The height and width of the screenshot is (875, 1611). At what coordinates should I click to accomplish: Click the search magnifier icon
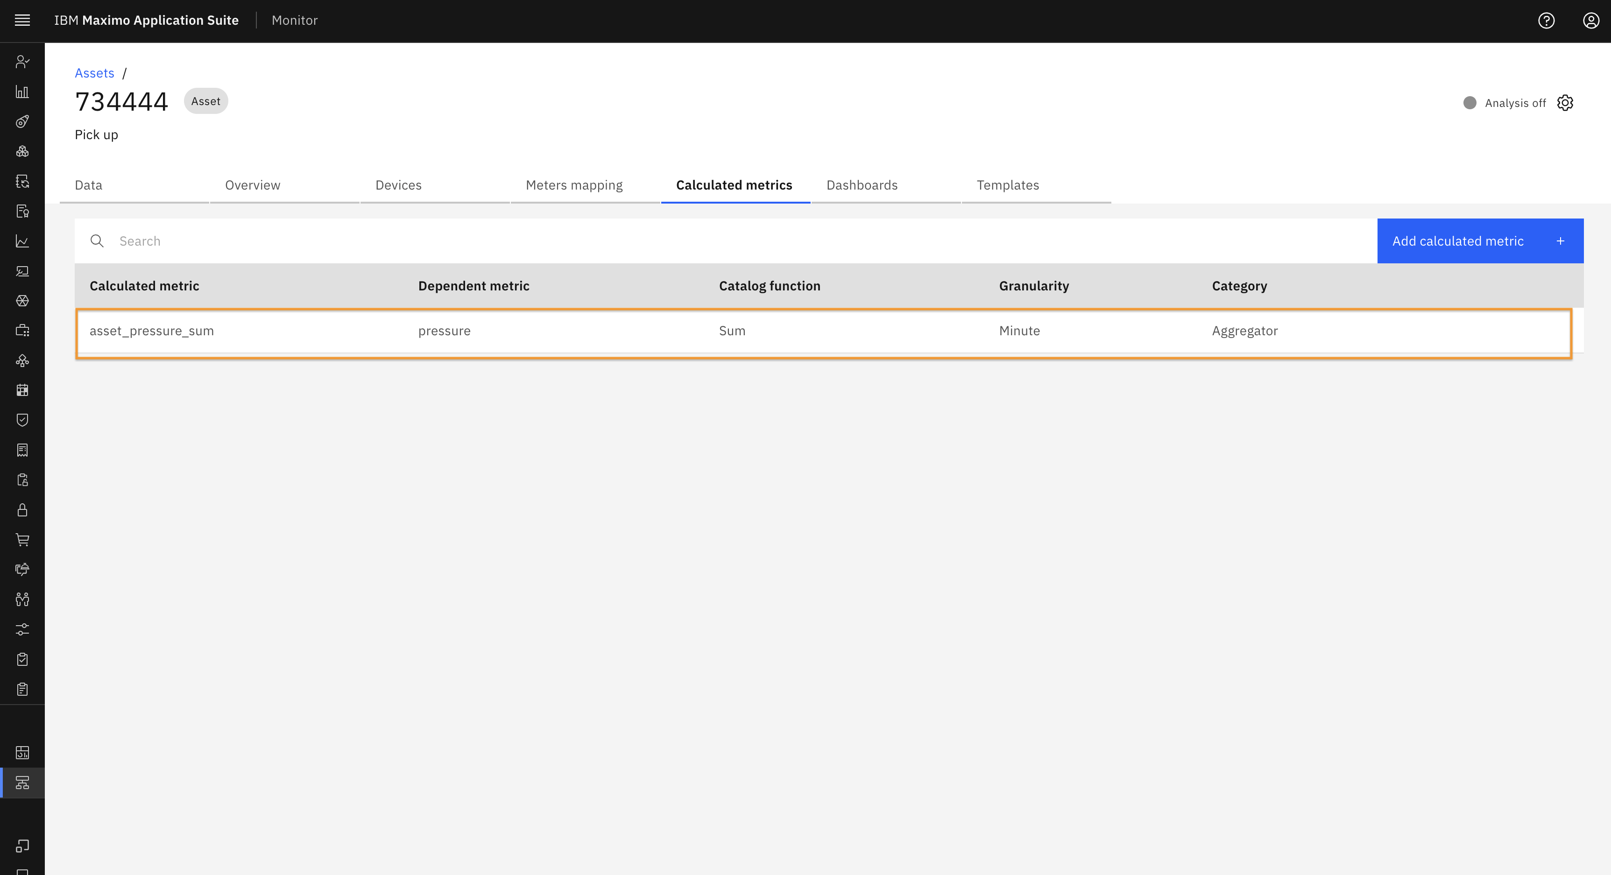(97, 241)
